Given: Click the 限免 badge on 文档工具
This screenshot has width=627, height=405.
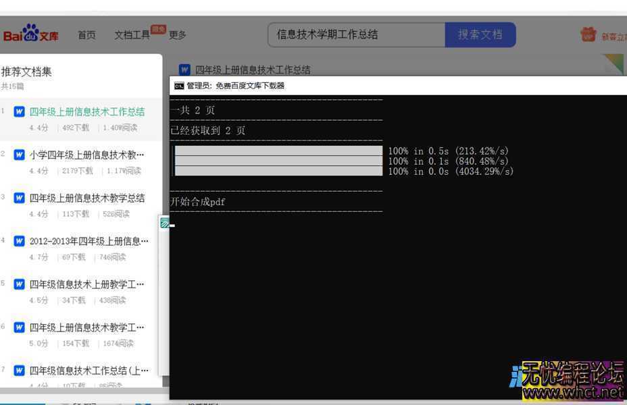Looking at the screenshot, I should click(x=158, y=28).
